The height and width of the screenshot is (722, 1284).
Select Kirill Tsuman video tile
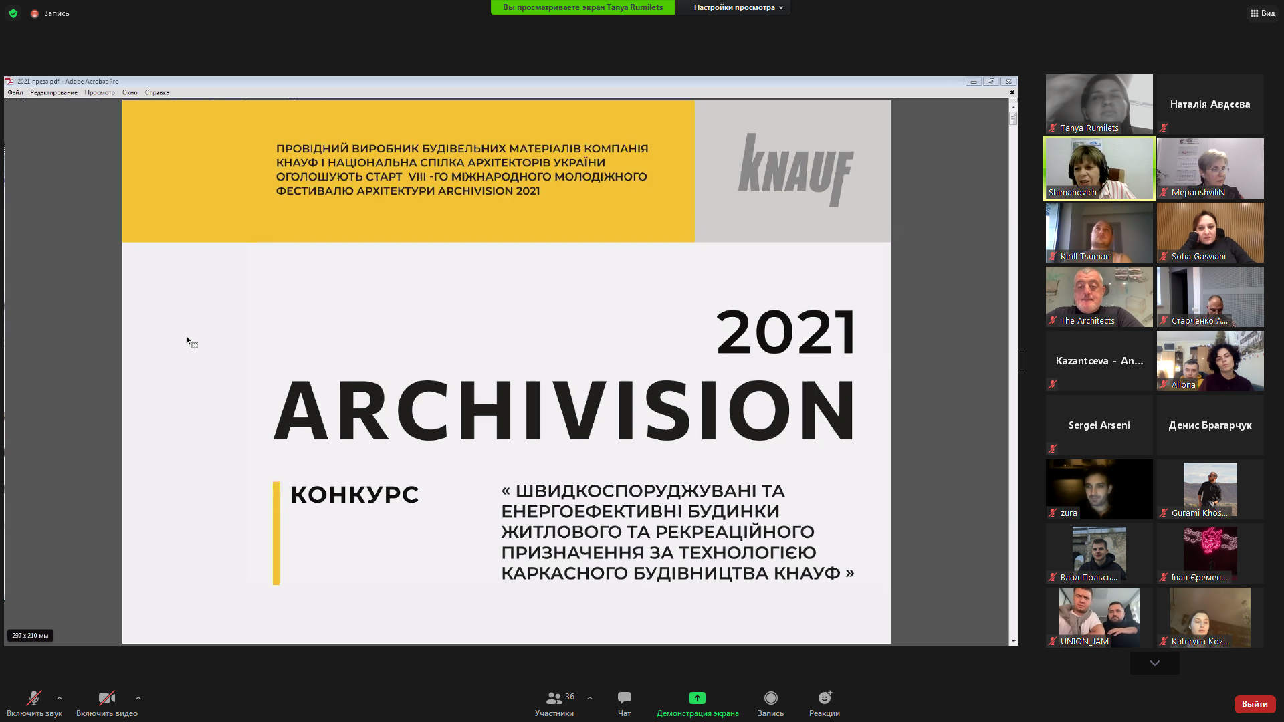[1099, 233]
